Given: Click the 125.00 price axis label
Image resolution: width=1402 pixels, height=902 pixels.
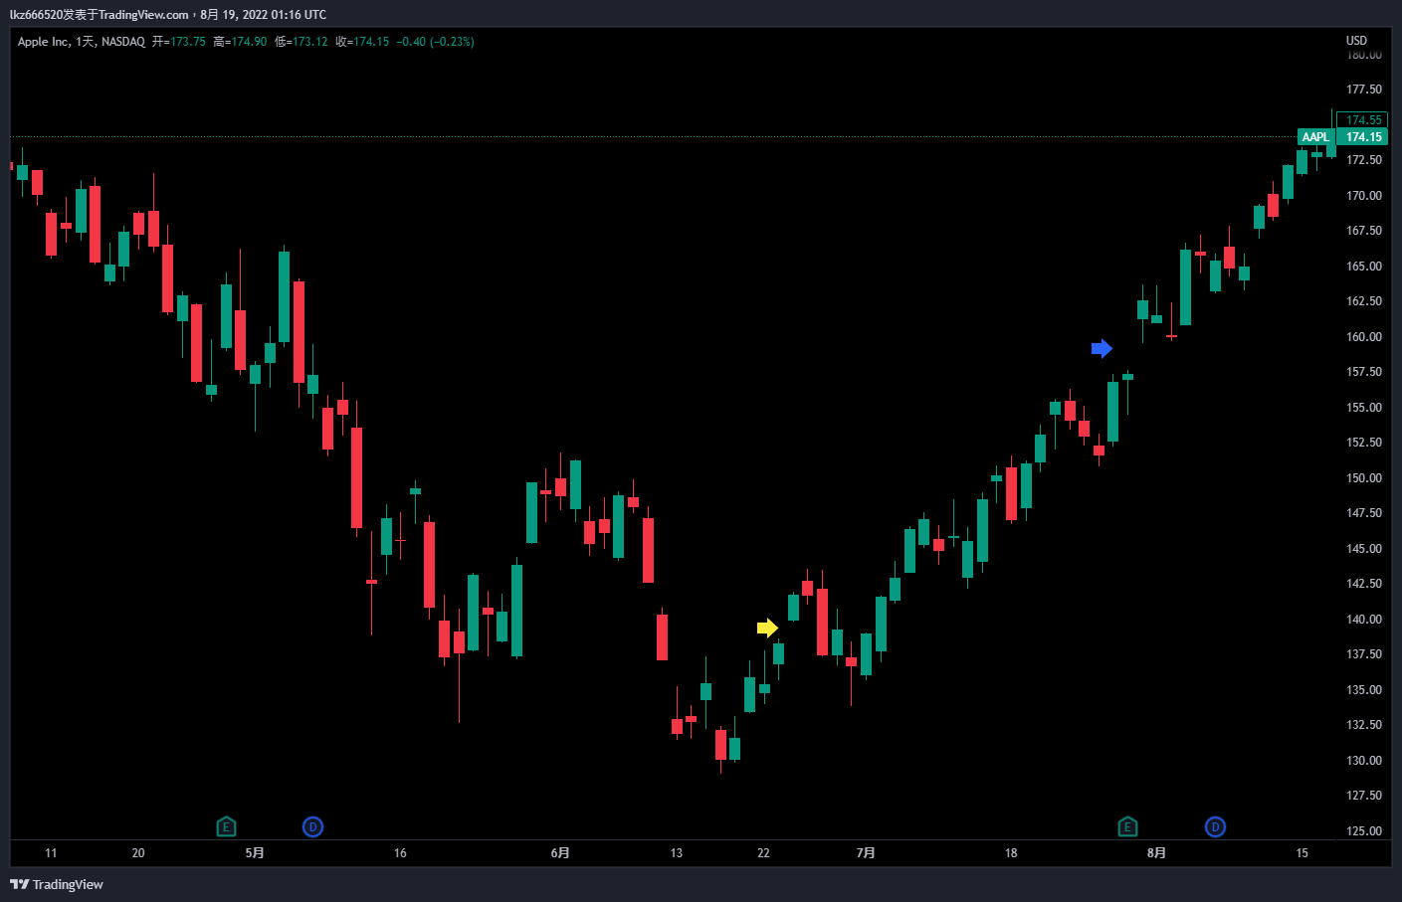Looking at the screenshot, I should tap(1363, 831).
